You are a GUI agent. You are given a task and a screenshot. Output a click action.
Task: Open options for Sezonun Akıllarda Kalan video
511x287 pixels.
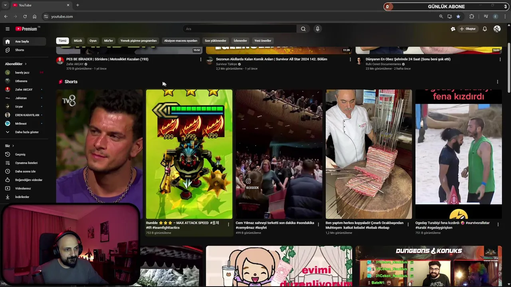coord(350,59)
